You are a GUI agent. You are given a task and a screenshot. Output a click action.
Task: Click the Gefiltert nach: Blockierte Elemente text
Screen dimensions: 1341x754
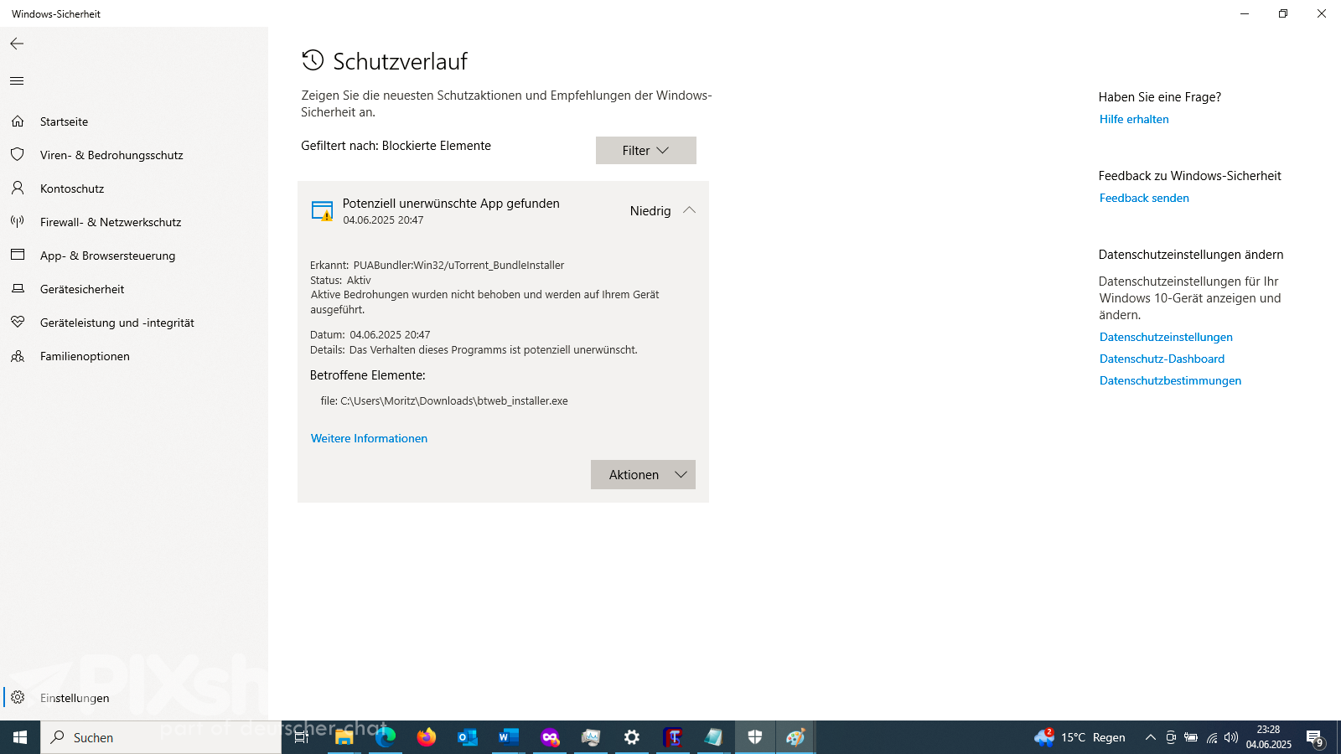pyautogui.click(x=396, y=146)
